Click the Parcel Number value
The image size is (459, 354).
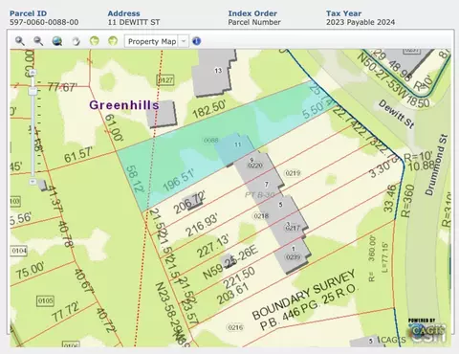point(254,22)
